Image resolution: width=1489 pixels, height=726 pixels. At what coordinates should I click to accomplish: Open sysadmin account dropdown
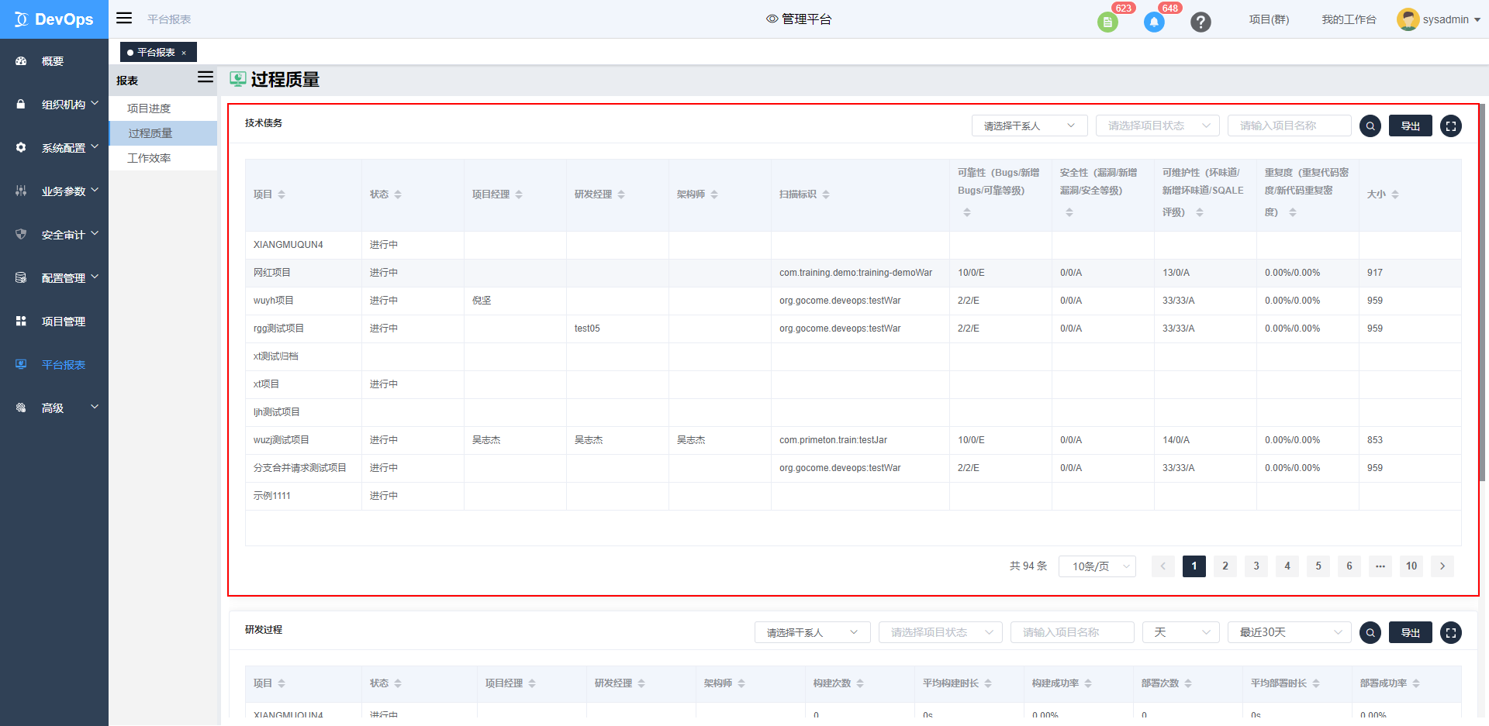click(x=1451, y=19)
